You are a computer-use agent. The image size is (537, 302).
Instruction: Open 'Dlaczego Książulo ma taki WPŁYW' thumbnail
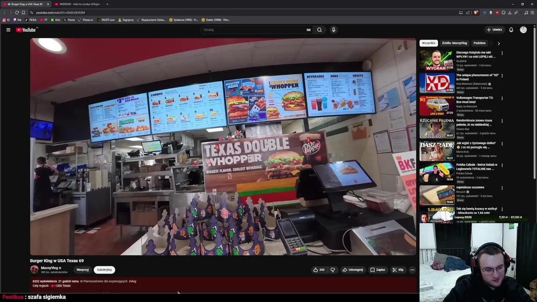coord(437,60)
